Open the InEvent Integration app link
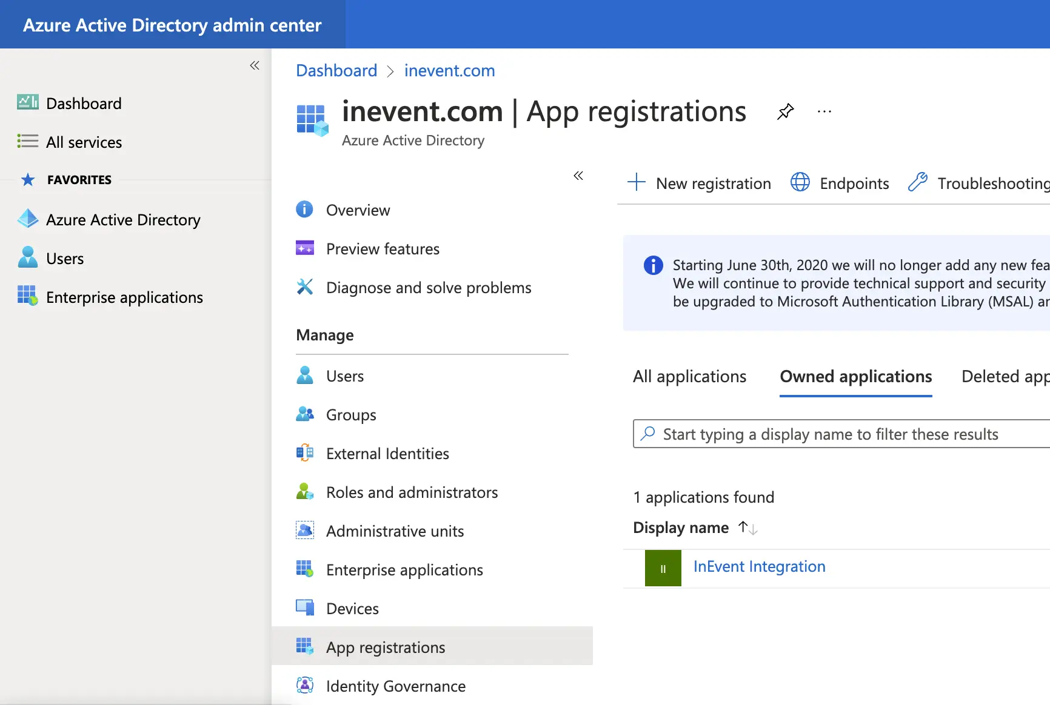 coord(759,566)
